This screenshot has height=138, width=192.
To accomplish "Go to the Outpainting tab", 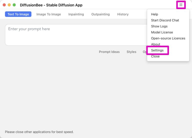I will pos(100,14).
